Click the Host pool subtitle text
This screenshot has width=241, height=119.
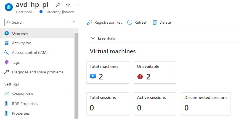(x=24, y=12)
